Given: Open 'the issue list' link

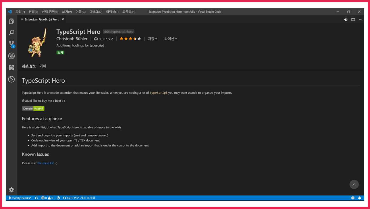Looking at the screenshot, I should point(45,163).
